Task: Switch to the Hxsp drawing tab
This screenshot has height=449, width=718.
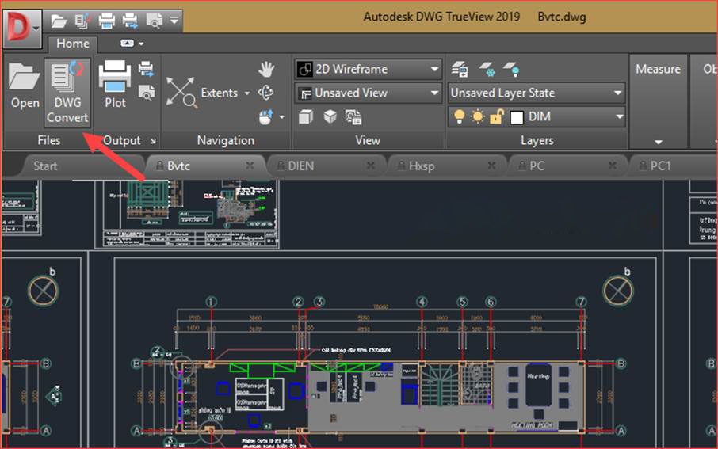Action: (x=422, y=166)
